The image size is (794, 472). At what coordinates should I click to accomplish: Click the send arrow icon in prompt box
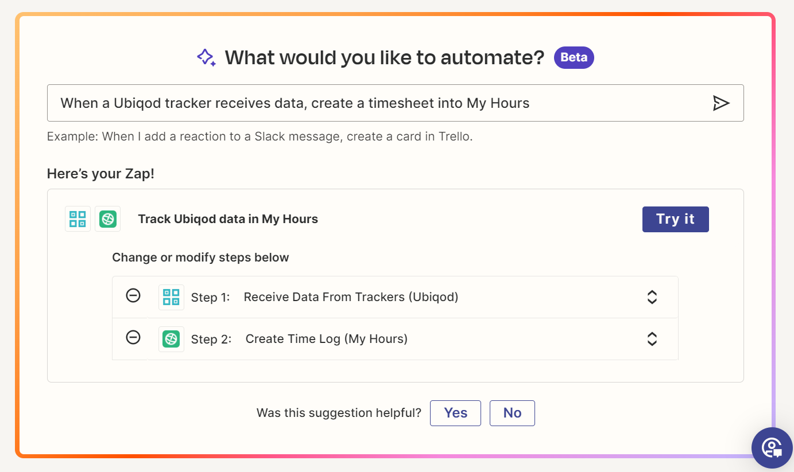[721, 103]
